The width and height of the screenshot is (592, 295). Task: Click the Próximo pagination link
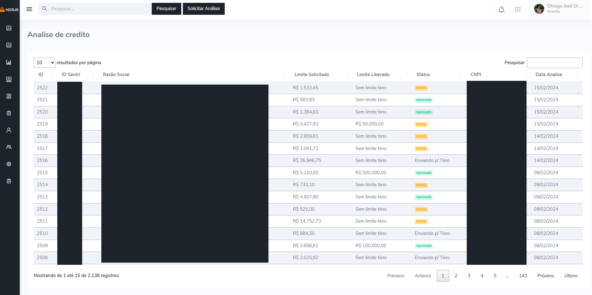pos(545,276)
